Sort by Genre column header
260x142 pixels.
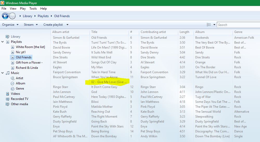238,32
